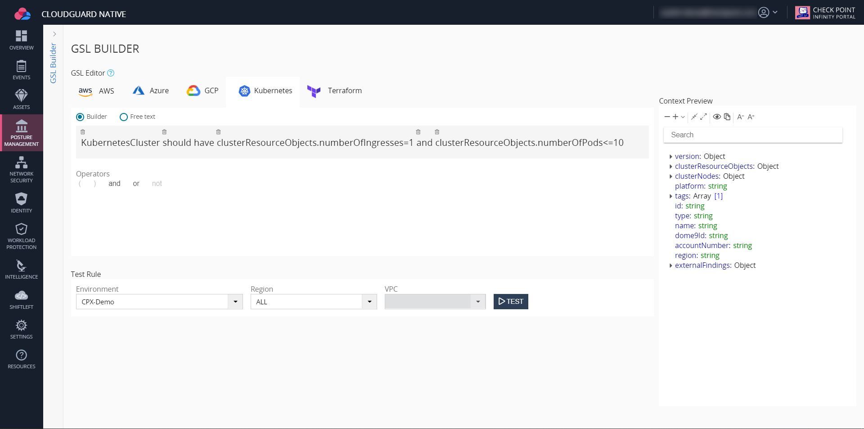Copy context preview to clipboard
Viewport: 864px width, 429px height.
(x=727, y=117)
